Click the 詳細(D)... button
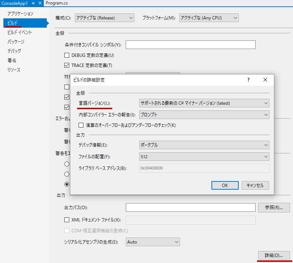293x263 pixels. click(274, 256)
